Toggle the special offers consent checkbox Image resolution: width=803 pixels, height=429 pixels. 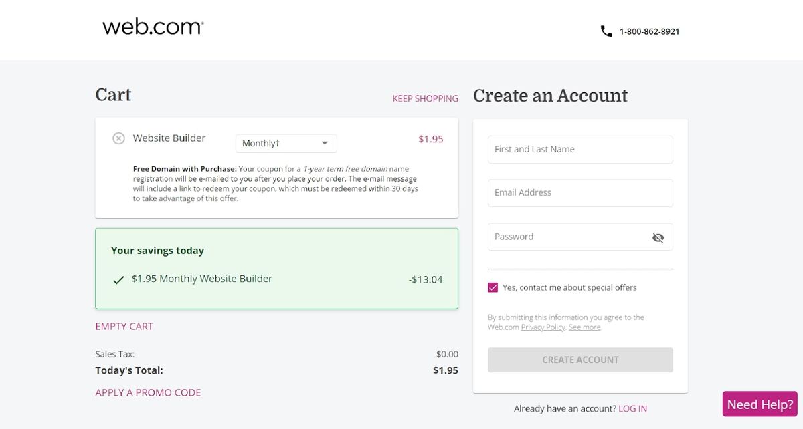tap(493, 287)
